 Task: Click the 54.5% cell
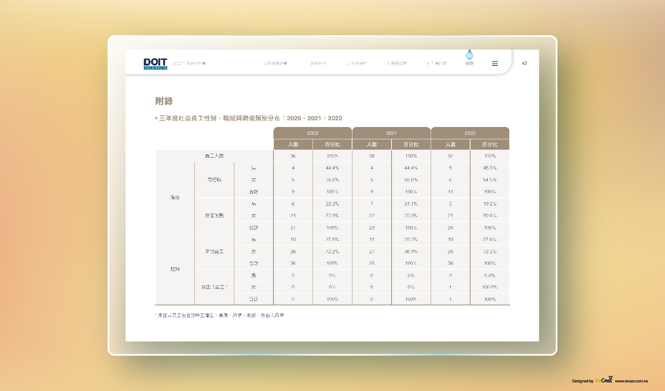click(x=490, y=180)
